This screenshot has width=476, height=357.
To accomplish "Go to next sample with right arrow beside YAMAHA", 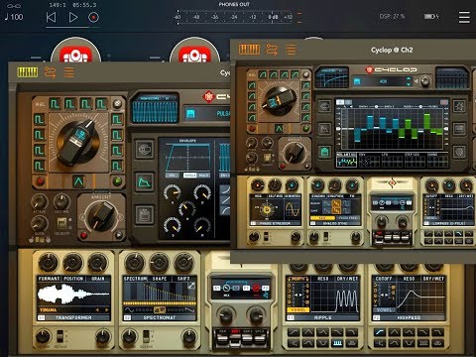I will (x=107, y=309).
